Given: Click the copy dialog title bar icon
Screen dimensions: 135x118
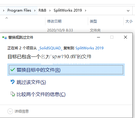Looking at the screenshot, I should point(4,37).
